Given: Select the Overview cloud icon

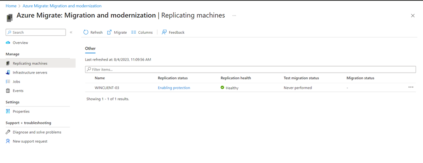Looking at the screenshot, I should coord(8,43).
